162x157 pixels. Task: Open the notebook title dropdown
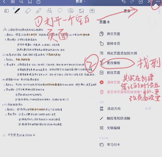click(81, 2)
